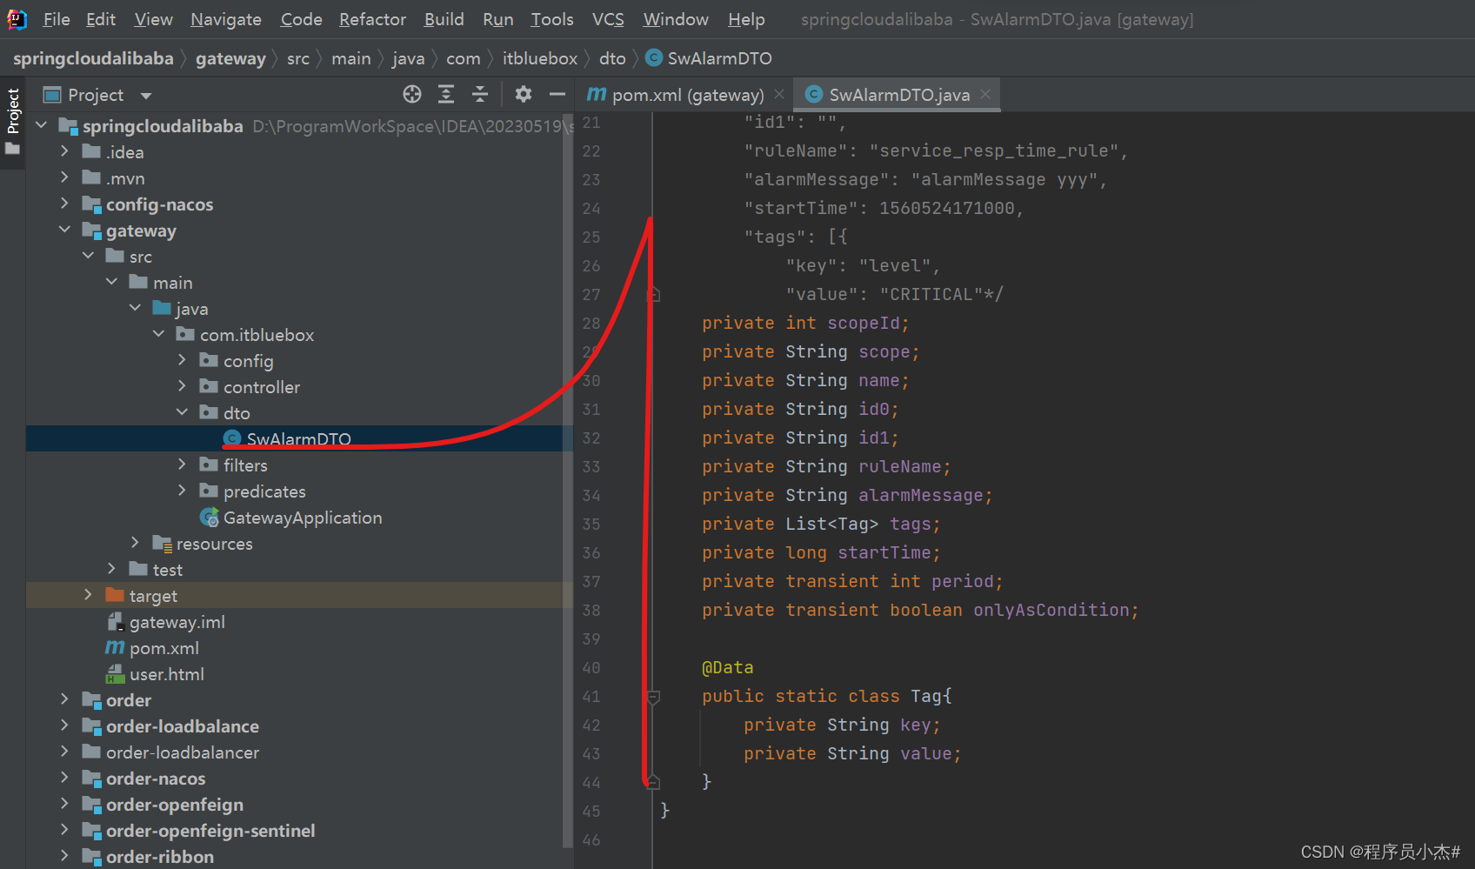Open the Build menu
Screen dimensions: 1475x869
pos(444,19)
